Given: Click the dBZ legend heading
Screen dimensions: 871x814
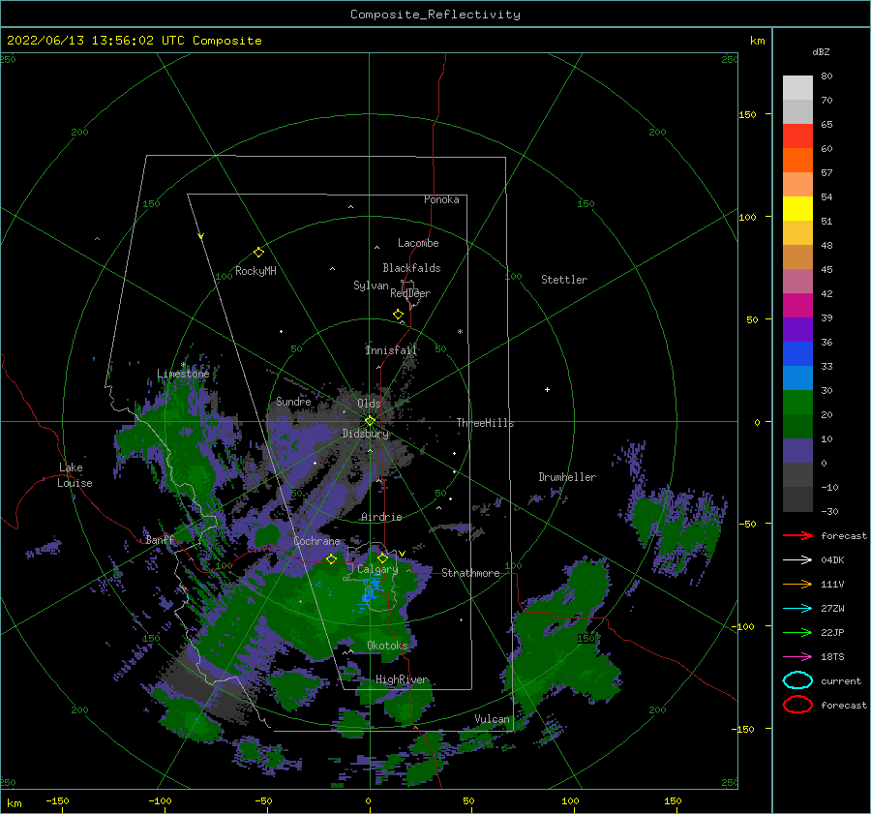Looking at the screenshot, I should [x=821, y=51].
